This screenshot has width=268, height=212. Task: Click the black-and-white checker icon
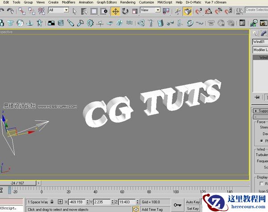[x=51, y=23]
